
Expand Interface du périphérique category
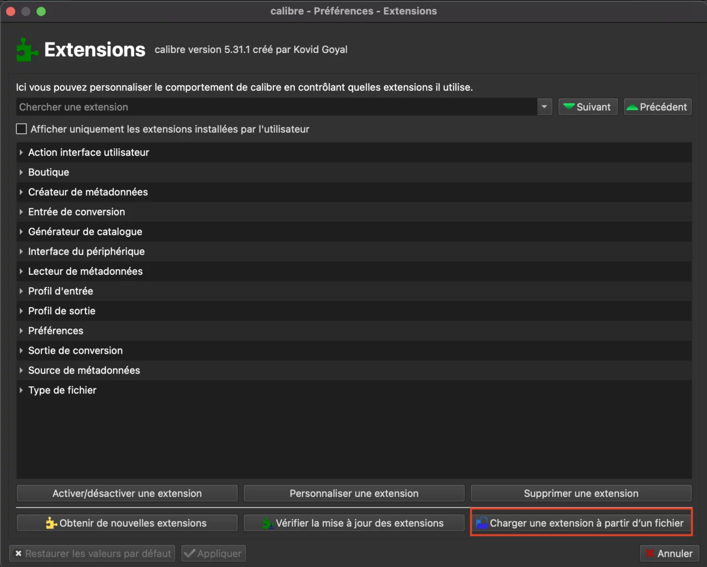tap(21, 251)
